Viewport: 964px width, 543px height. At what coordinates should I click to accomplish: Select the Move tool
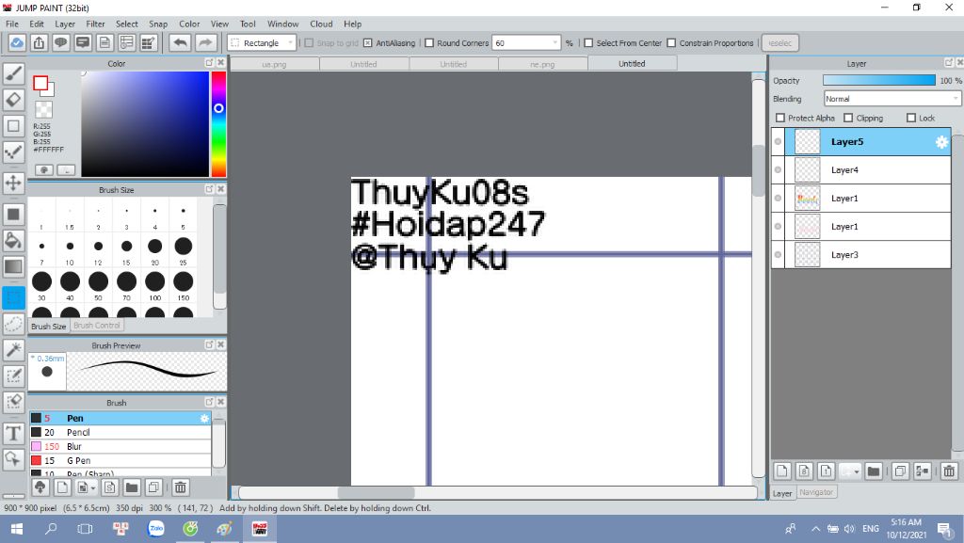click(x=13, y=183)
